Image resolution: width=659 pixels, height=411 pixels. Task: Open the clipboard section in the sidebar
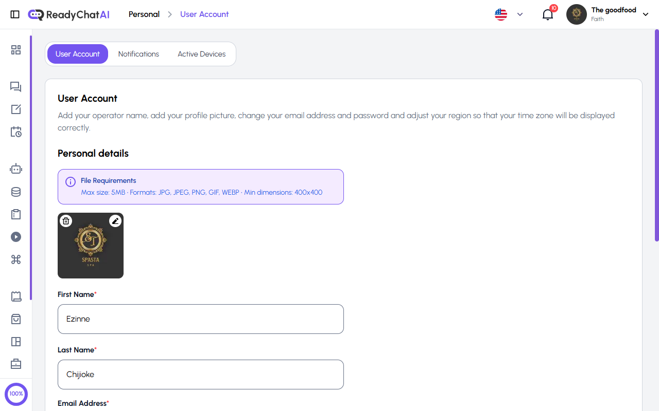16,214
